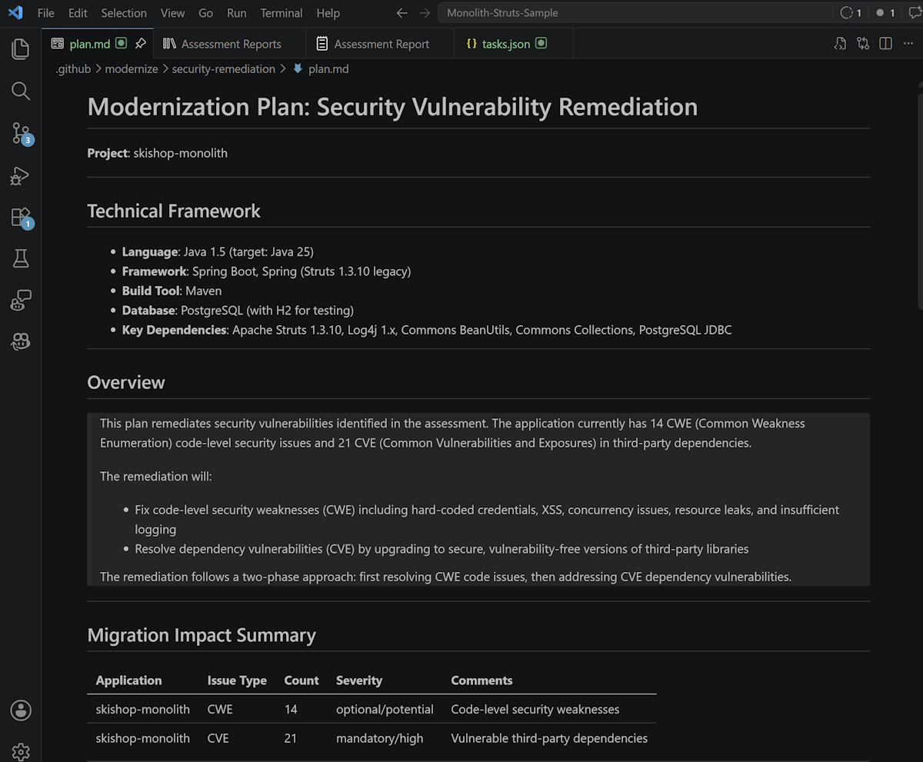Open the View menu
Viewport: 923px width, 762px height.
tap(172, 13)
